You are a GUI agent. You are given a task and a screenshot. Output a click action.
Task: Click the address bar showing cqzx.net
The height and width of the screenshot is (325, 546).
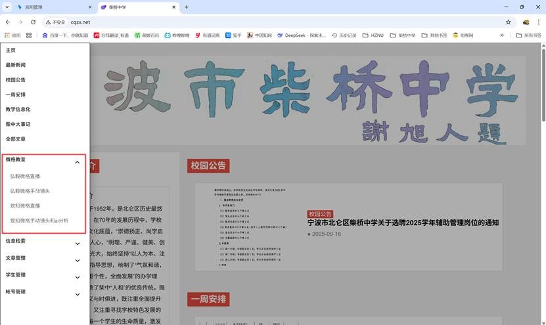click(263, 22)
